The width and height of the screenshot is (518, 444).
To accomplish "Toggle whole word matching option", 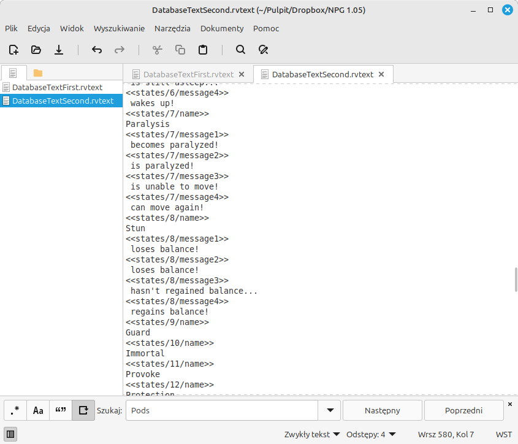I will point(61,410).
